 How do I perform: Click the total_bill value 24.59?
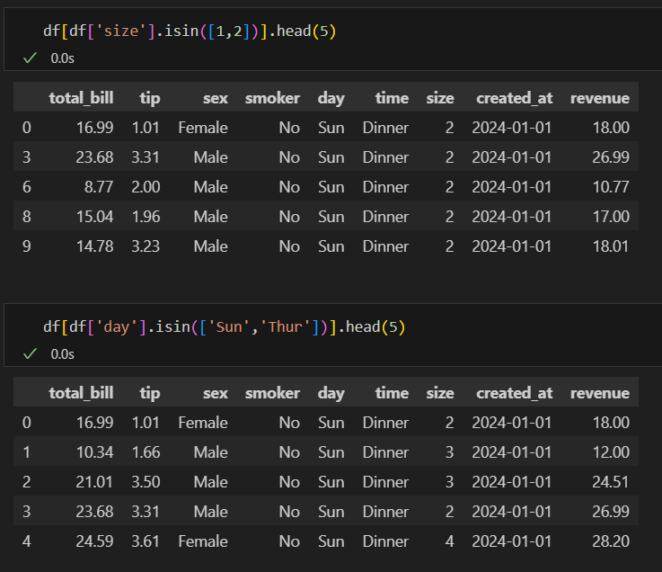(94, 541)
